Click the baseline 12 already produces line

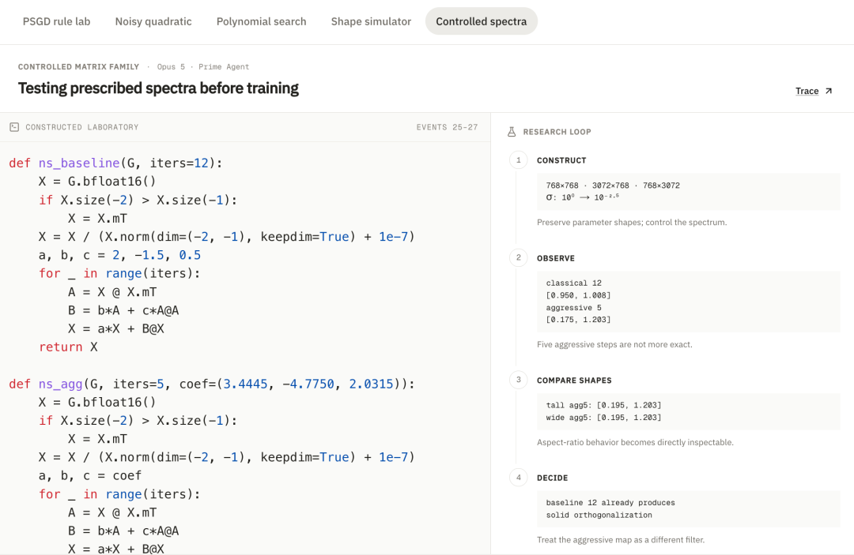[610, 503]
